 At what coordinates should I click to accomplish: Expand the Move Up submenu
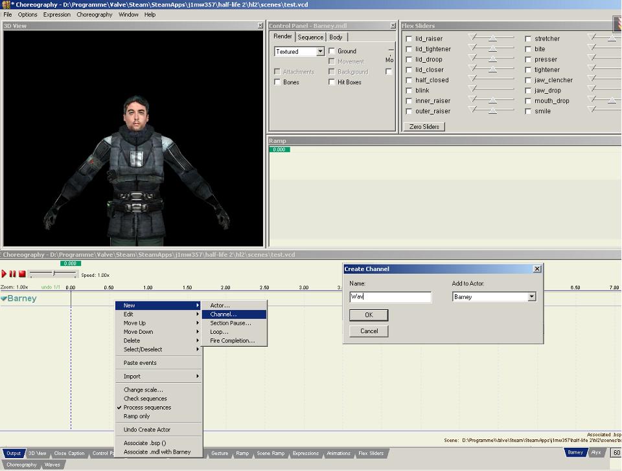(x=158, y=323)
